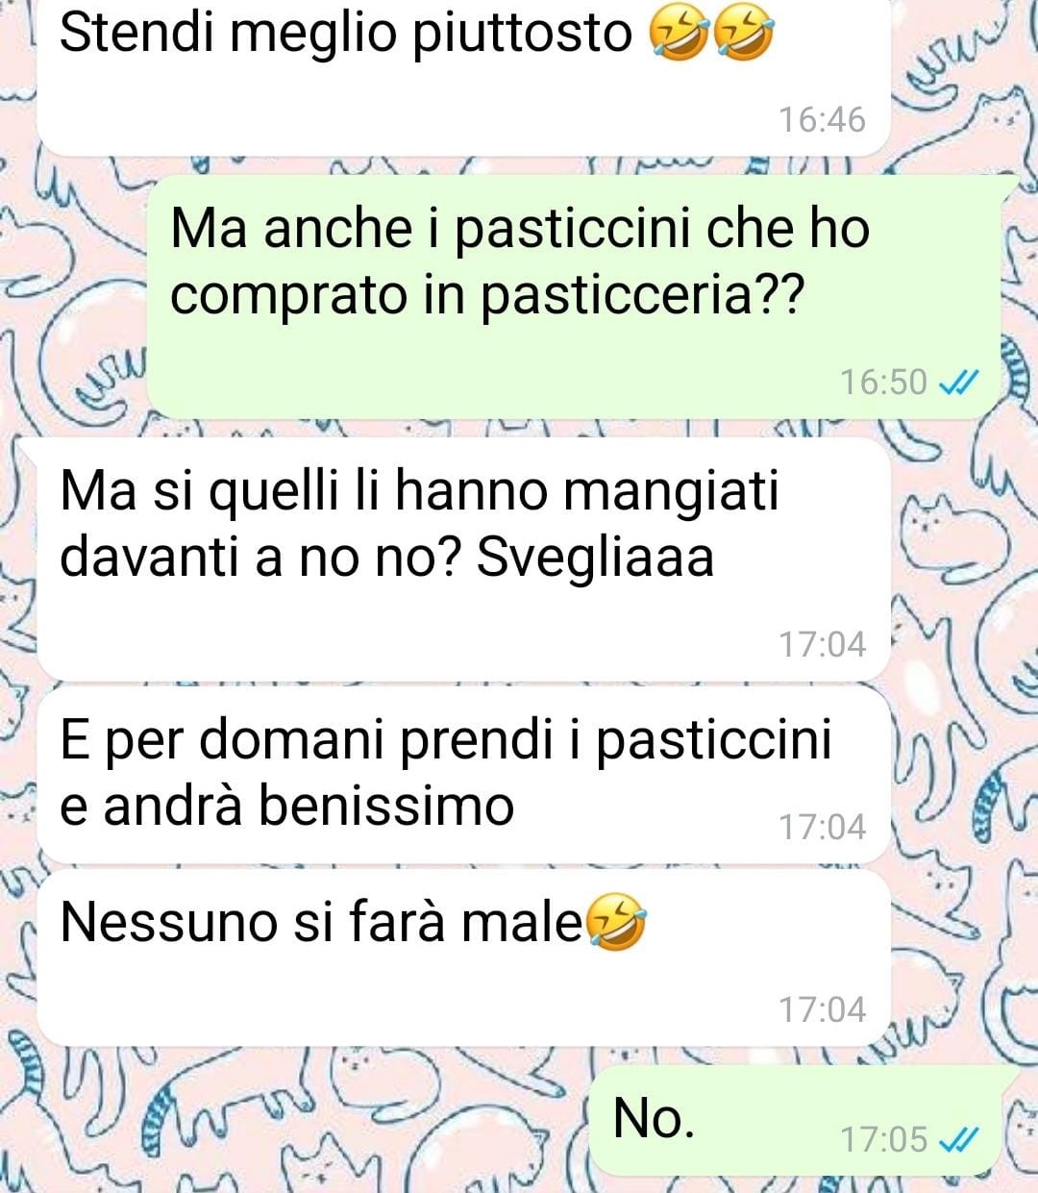Viewport: 1038px width, 1193px height.
Task: Click the text 'e andrà benissimo'
Action: click(x=286, y=806)
